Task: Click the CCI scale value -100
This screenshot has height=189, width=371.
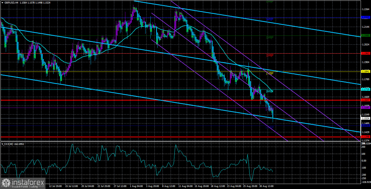Action: pos(364,168)
